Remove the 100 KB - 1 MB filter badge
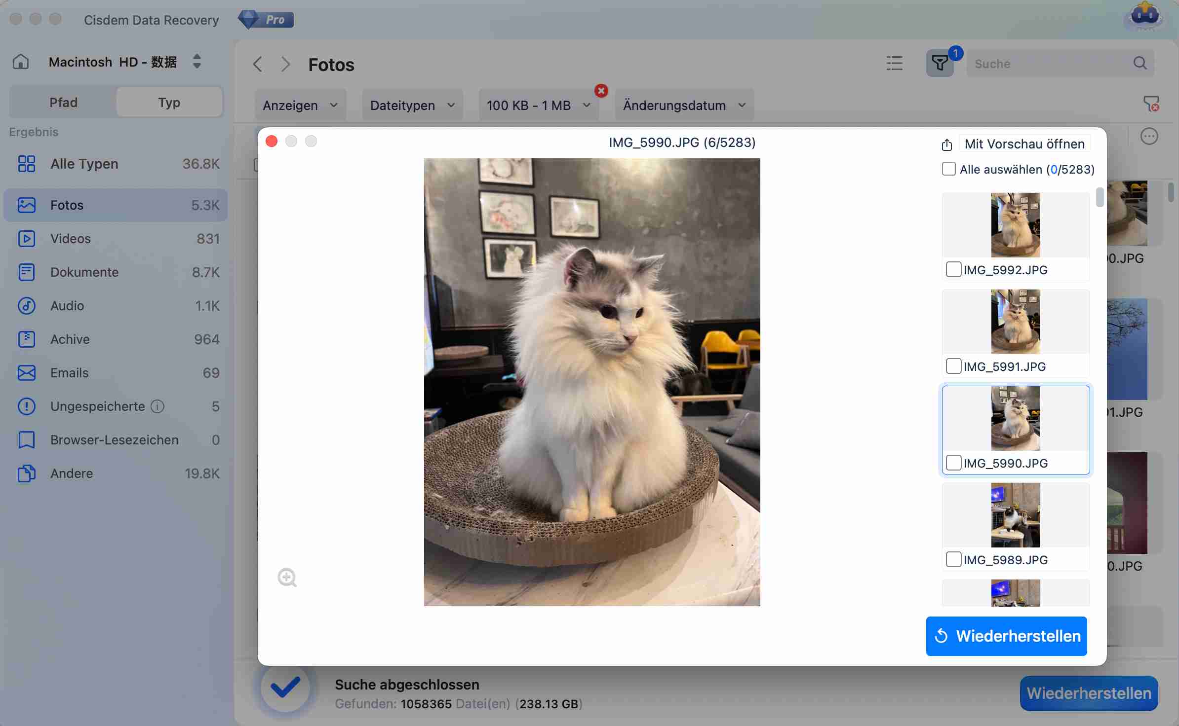The height and width of the screenshot is (726, 1179). coord(601,91)
